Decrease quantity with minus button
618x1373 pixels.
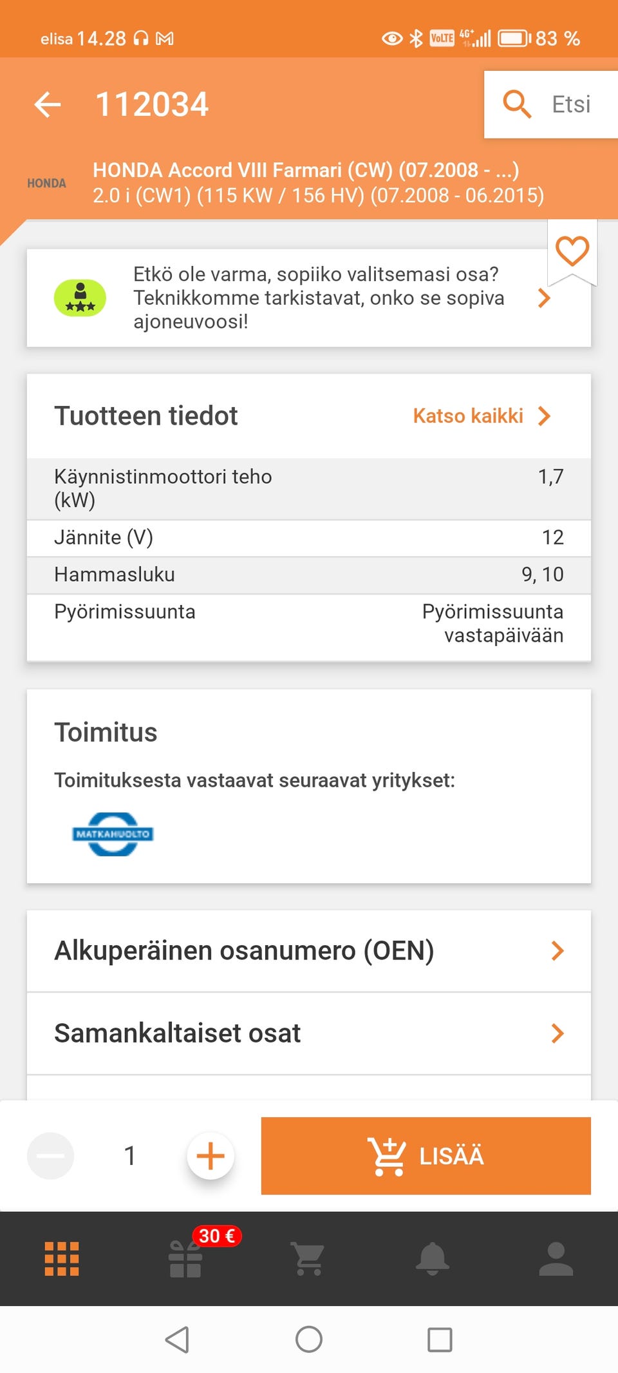[50, 1156]
